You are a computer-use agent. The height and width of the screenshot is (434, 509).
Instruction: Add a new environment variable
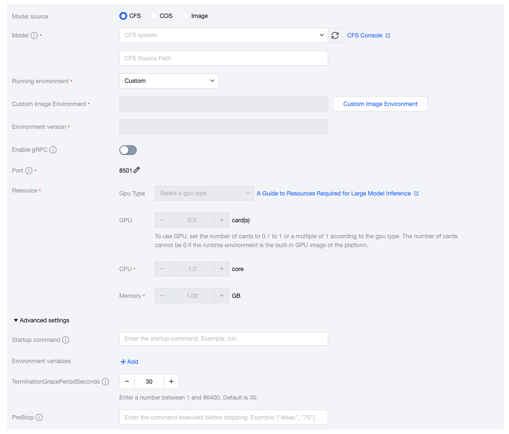pos(129,362)
